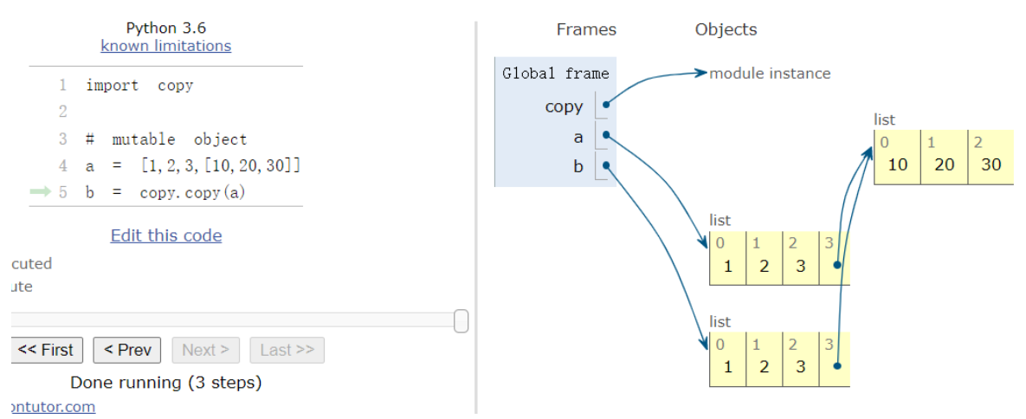This screenshot has height=419, width=1026.
Task: Click code line 4 defining list a
Action: (193, 165)
